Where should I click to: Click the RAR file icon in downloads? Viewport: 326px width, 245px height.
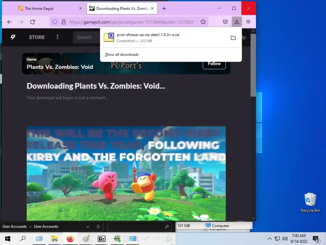(109, 38)
